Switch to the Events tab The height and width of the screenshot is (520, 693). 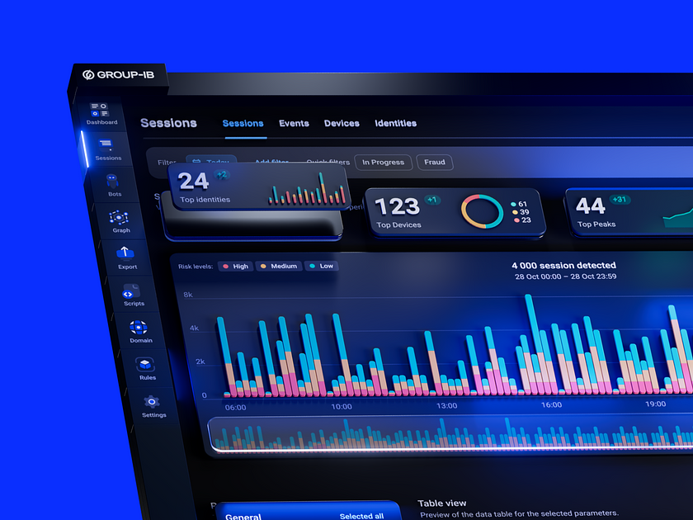click(294, 124)
